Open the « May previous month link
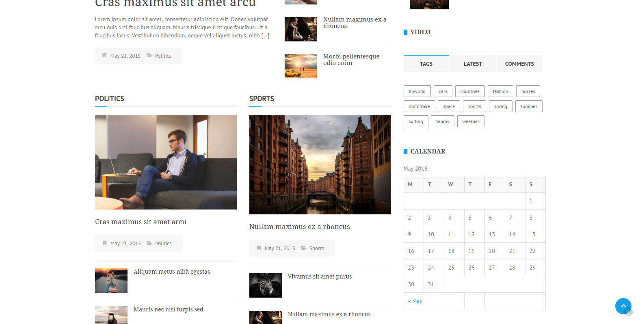The width and height of the screenshot is (640, 324). coord(415,301)
